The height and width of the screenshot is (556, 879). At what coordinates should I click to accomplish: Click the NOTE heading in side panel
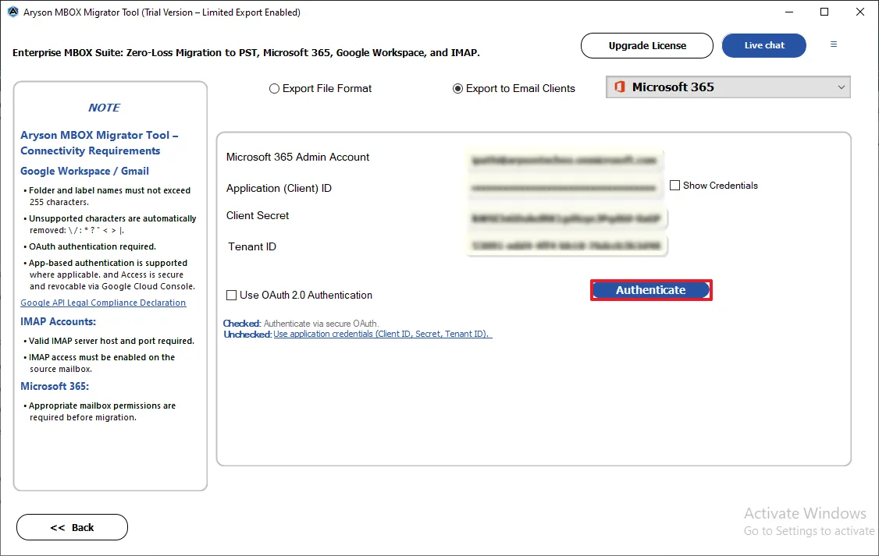105,108
